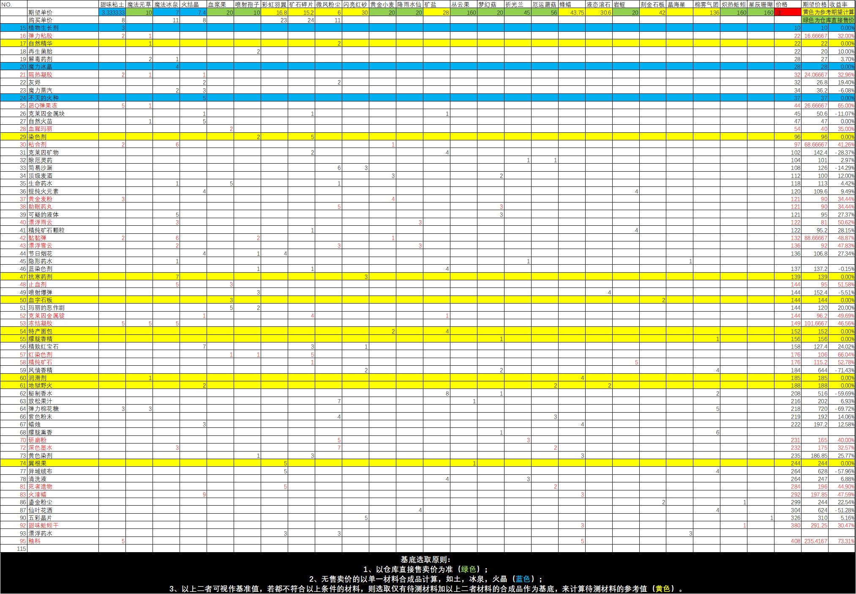The height and width of the screenshot is (594, 856).
Task: Click the 期望单价 row label
Action: point(41,12)
